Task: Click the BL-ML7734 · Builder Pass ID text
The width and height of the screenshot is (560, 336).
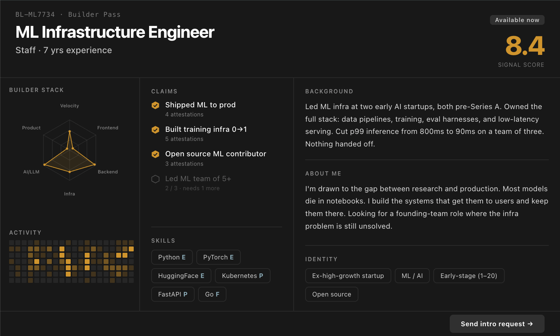Action: point(68,15)
